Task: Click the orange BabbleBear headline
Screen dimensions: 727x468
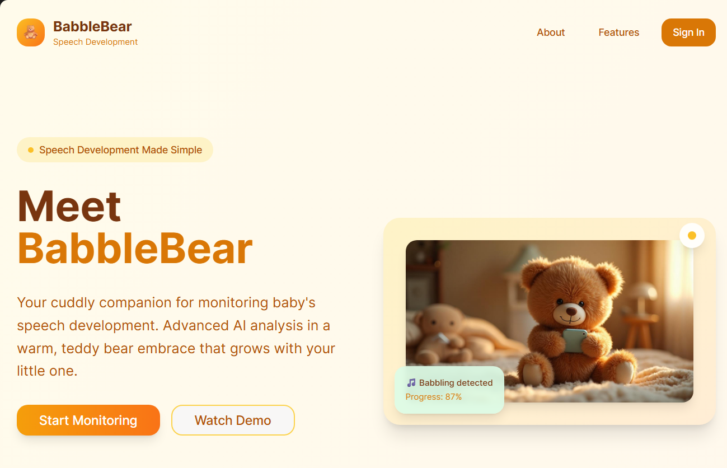Action: [135, 248]
